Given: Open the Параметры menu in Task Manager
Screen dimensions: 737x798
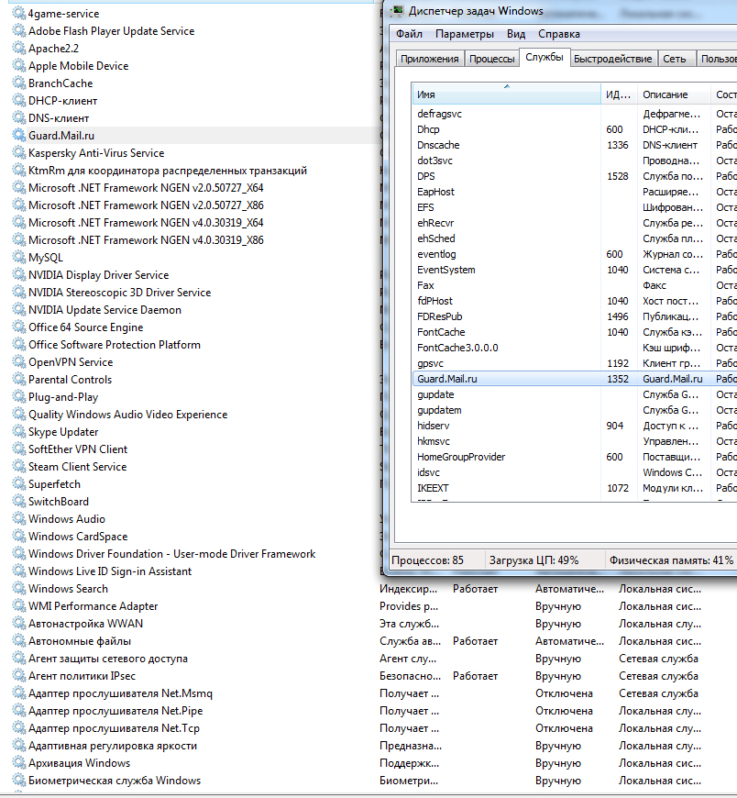Looking at the screenshot, I should [x=465, y=34].
